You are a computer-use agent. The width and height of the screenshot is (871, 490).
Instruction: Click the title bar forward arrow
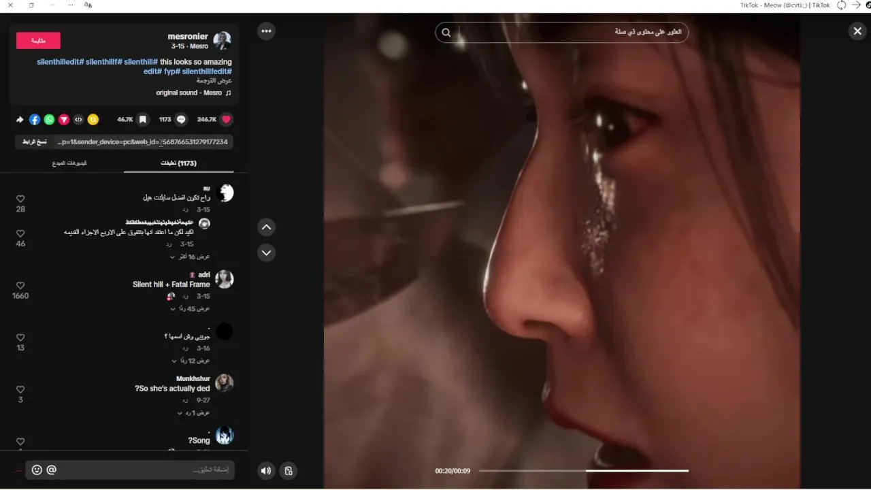(x=856, y=5)
